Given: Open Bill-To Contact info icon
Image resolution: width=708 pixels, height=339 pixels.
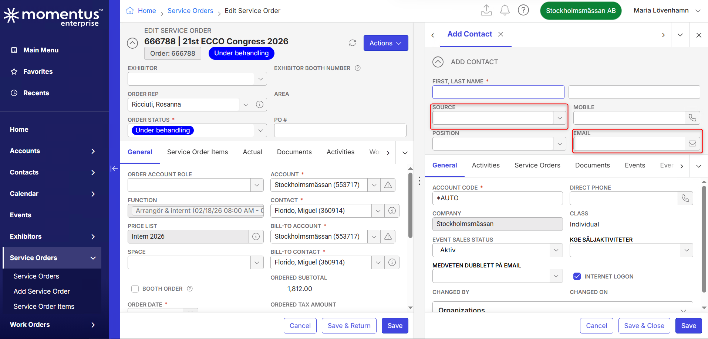Looking at the screenshot, I should click(392, 262).
